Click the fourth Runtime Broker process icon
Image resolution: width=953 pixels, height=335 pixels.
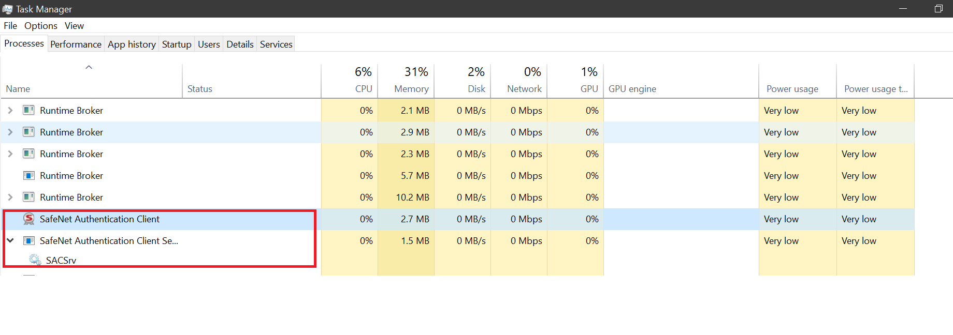tap(29, 176)
